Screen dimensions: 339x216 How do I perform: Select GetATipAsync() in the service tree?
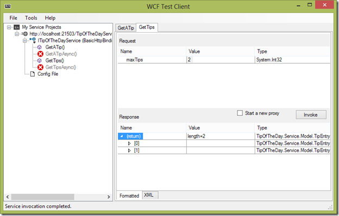tap(61, 54)
